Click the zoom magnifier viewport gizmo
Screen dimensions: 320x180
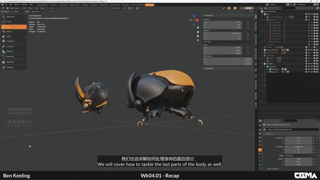point(197,27)
